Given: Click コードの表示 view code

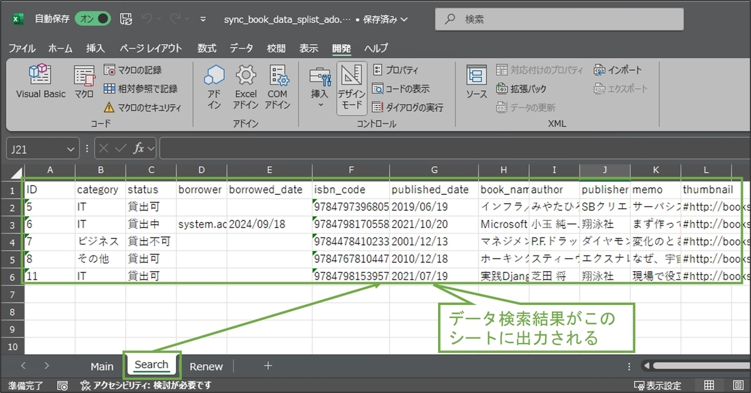Looking at the screenshot, I should point(401,89).
